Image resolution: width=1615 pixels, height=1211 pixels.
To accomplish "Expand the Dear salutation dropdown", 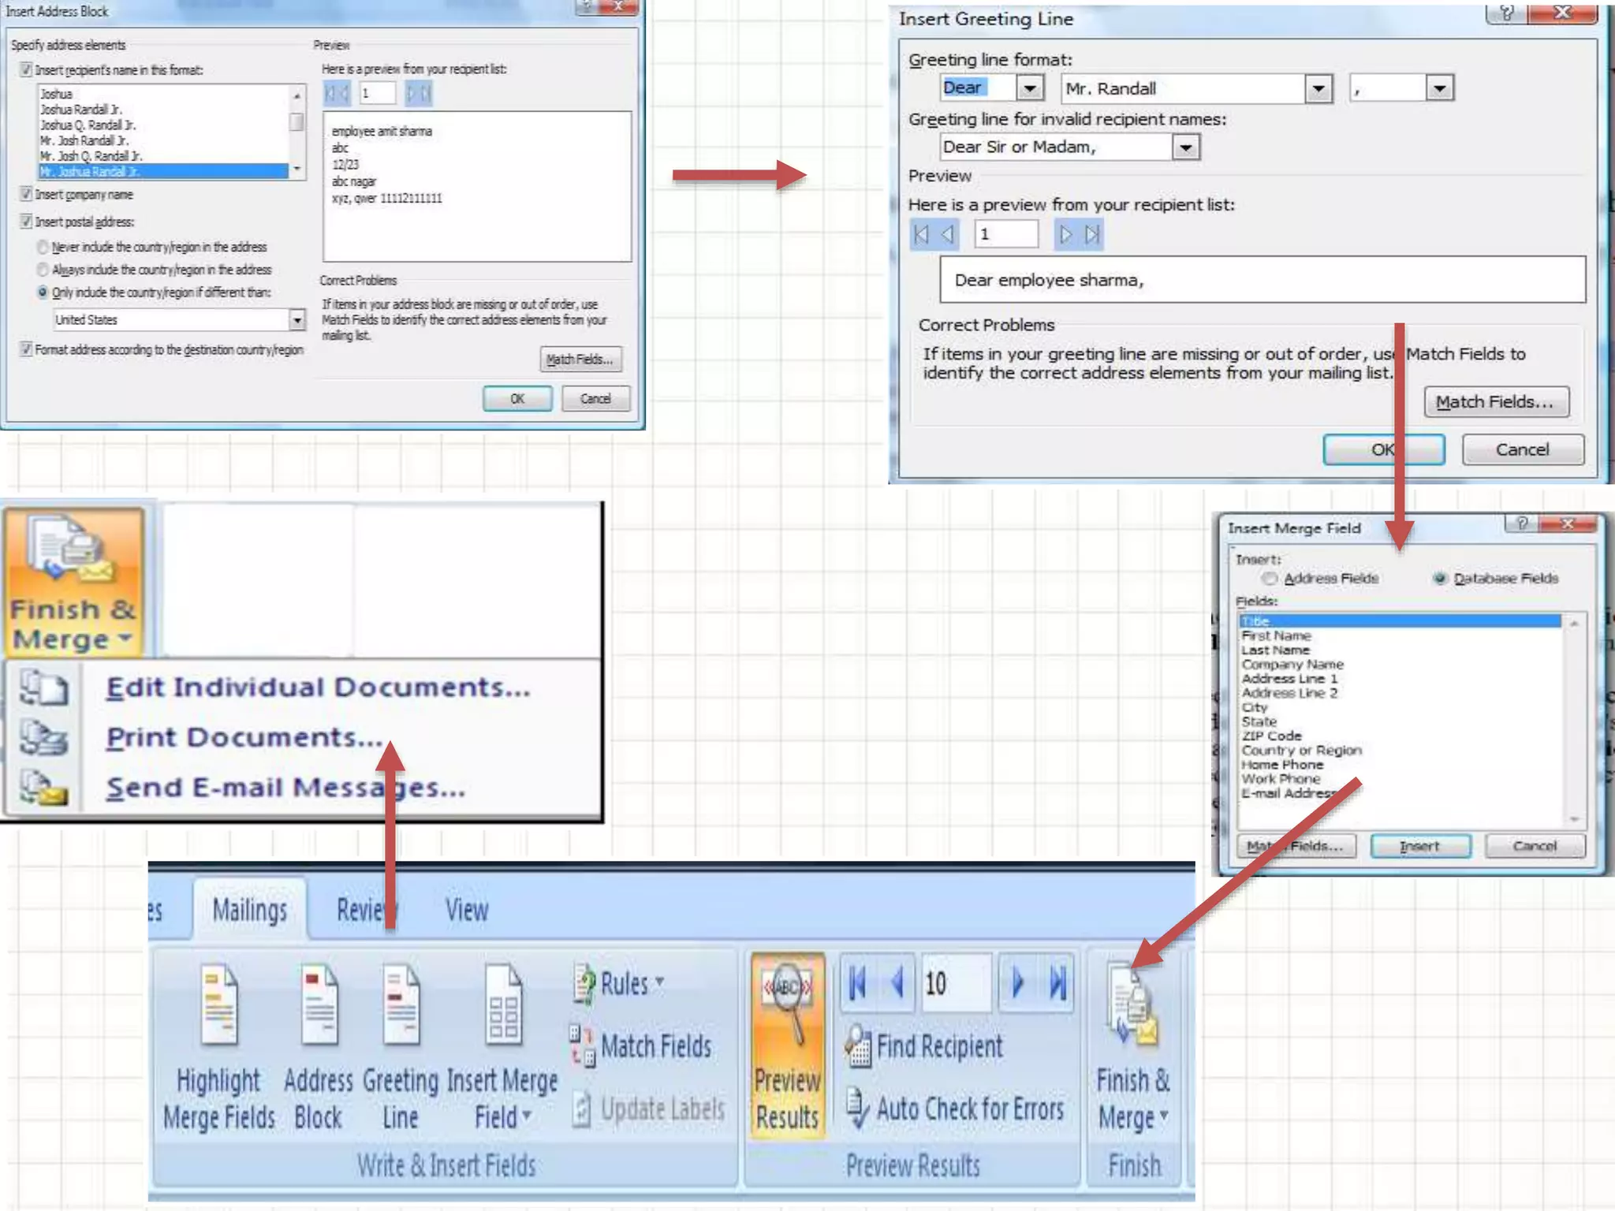I will 1030,88.
